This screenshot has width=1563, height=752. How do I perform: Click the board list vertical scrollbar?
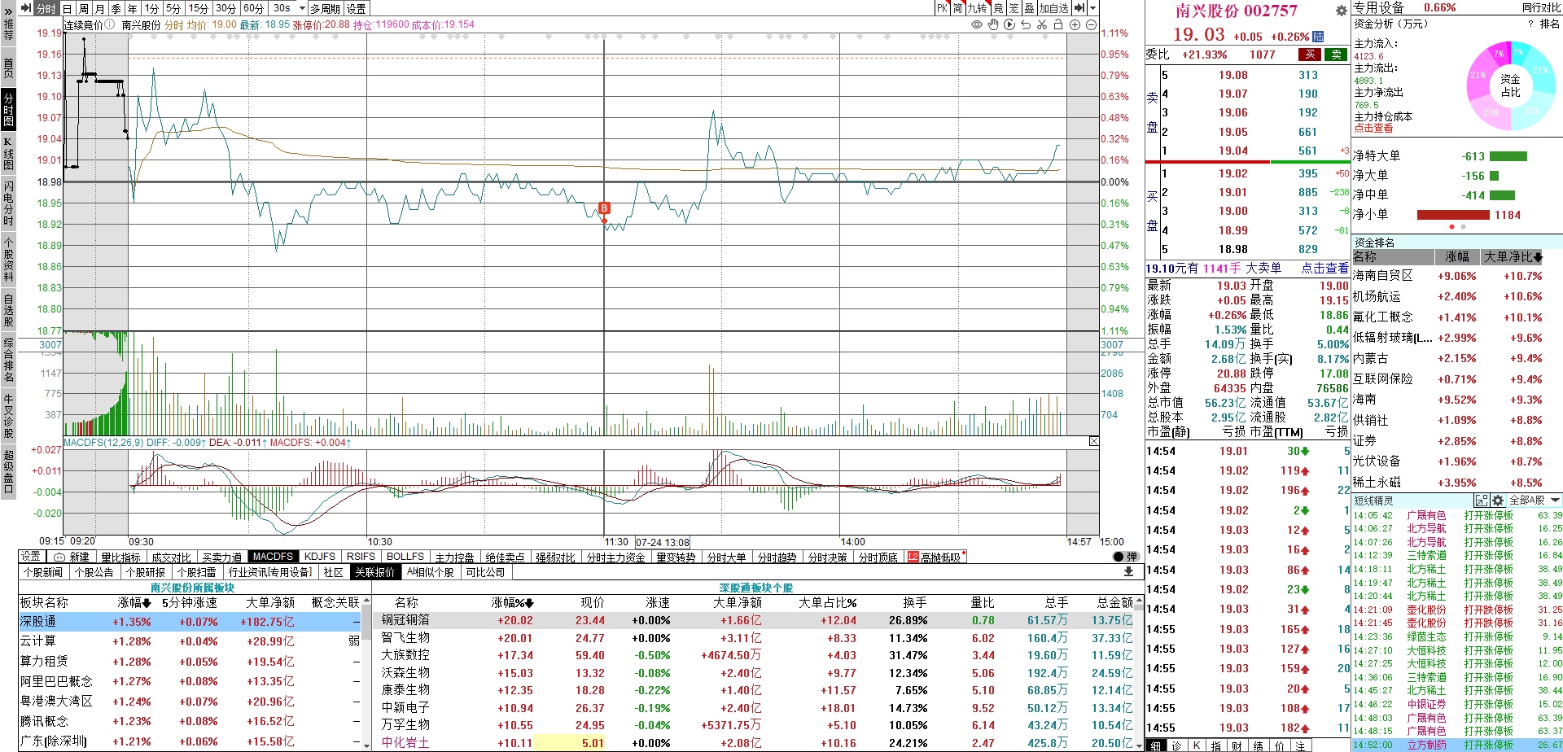point(367,674)
